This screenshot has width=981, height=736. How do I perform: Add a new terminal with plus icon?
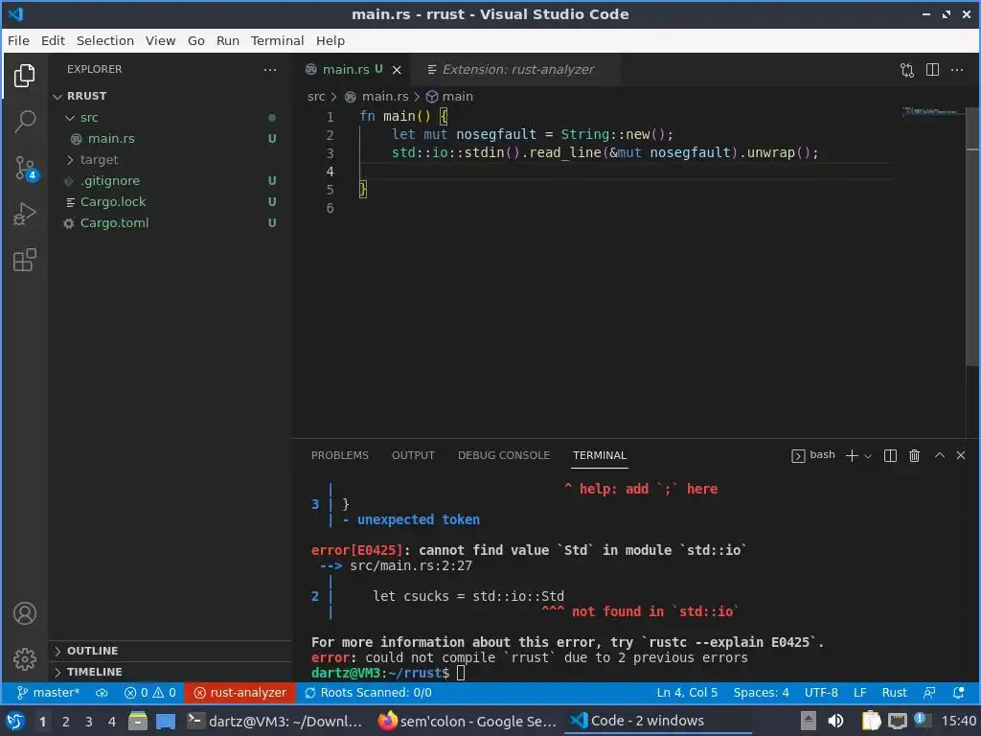click(852, 455)
